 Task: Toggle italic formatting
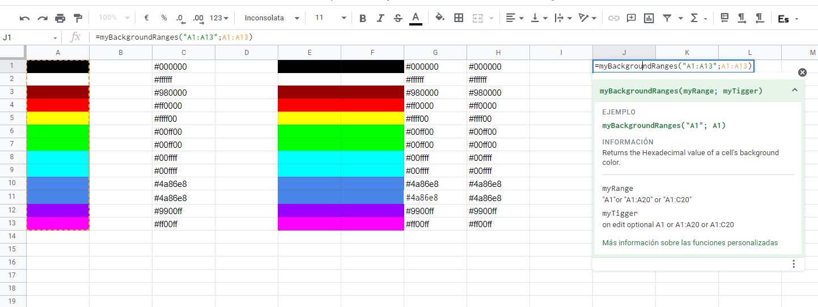380,18
